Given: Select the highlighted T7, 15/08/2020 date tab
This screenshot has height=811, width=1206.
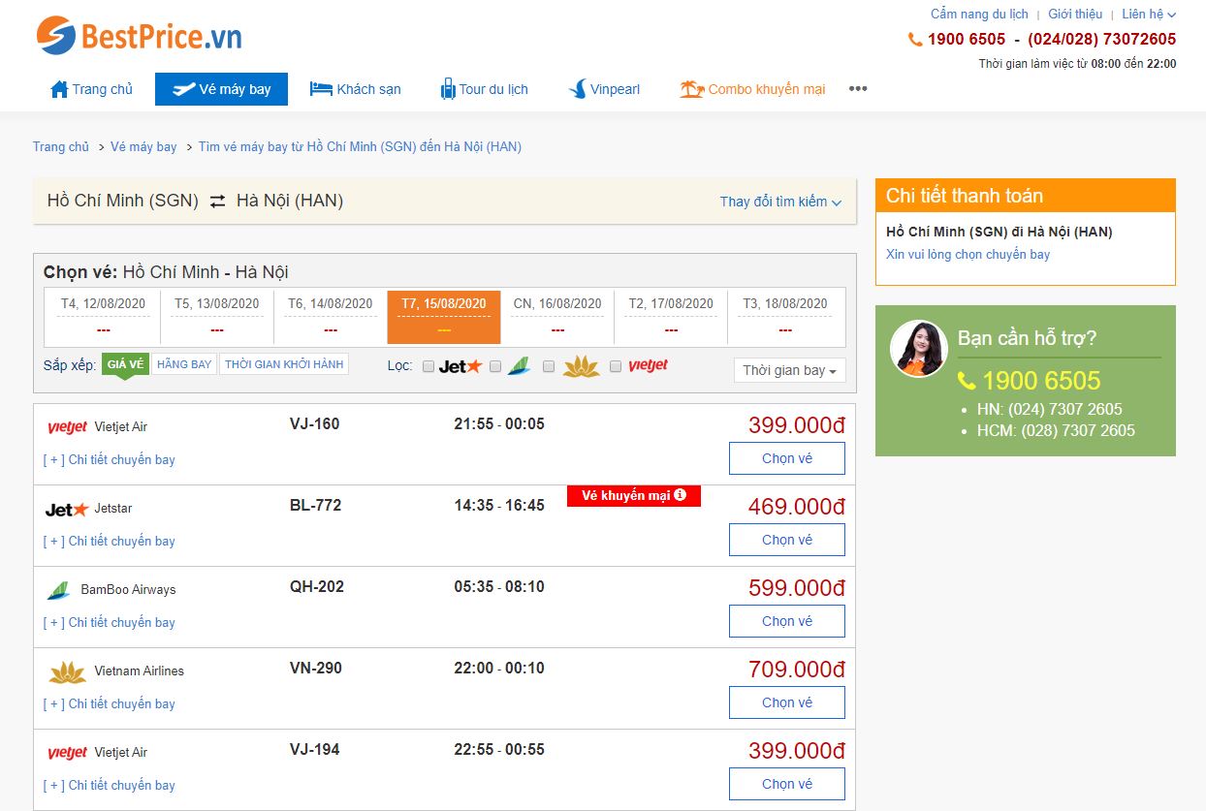Looking at the screenshot, I should click(444, 317).
